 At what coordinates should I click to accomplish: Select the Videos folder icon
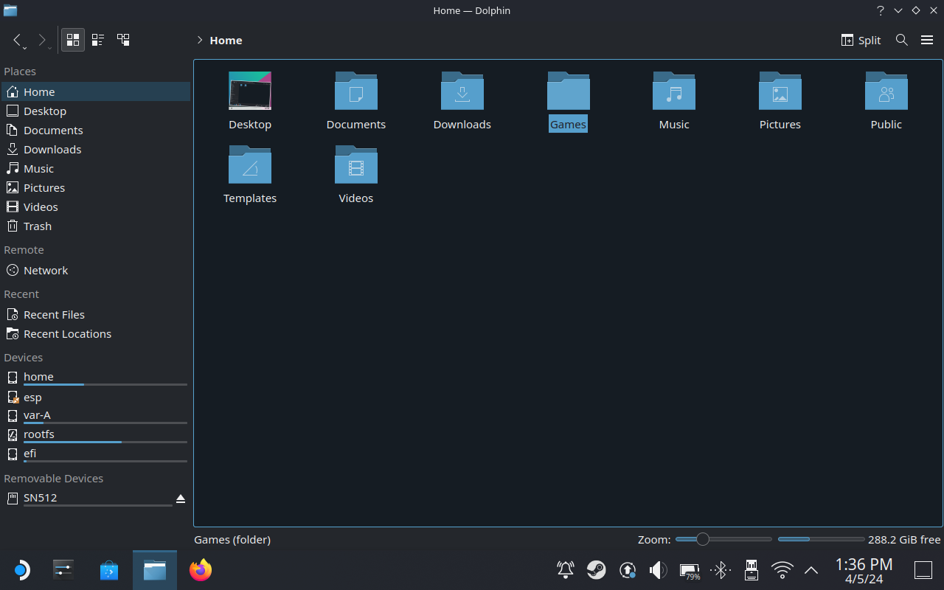[355, 166]
